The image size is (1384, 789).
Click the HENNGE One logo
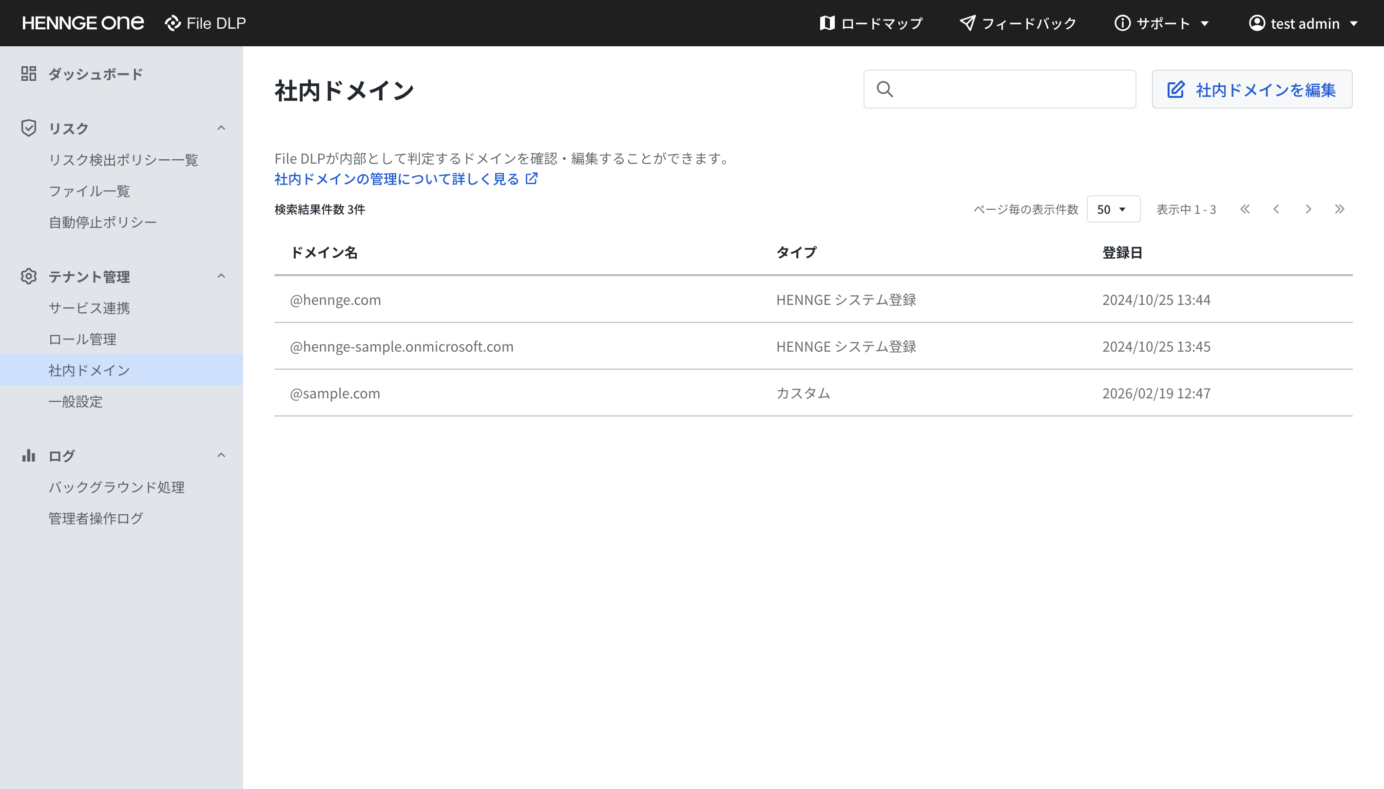coord(83,23)
